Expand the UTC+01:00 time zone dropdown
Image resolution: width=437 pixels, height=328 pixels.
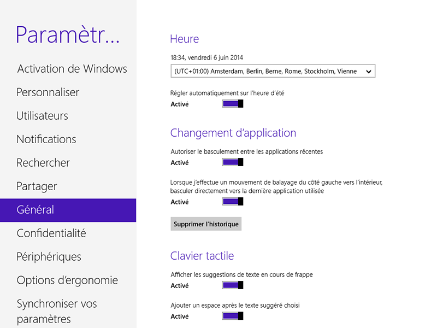tap(273, 71)
